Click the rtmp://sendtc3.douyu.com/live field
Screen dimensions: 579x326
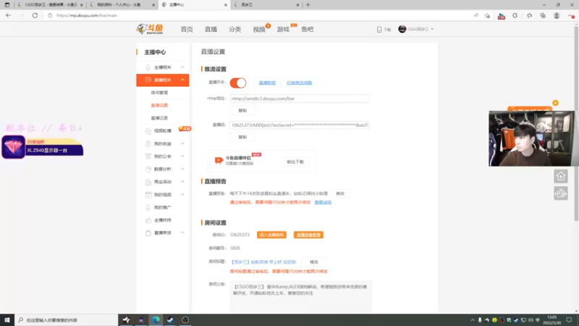tap(300, 99)
